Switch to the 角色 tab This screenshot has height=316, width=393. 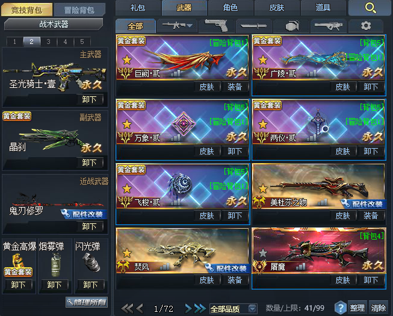pyautogui.click(x=231, y=8)
